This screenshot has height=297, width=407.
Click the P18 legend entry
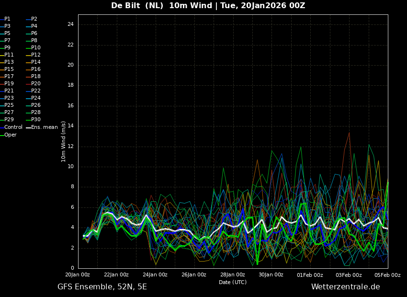click(36, 76)
